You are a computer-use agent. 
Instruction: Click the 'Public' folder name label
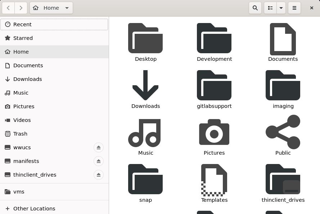[283, 153]
